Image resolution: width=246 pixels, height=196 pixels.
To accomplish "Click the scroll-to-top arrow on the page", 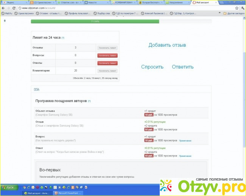I will pos(5,21).
